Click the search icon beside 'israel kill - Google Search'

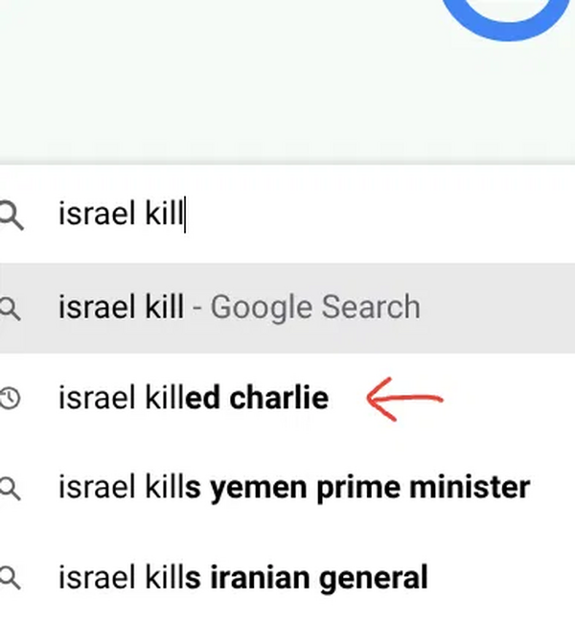10,309
